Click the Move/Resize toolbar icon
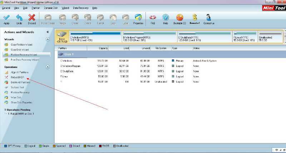 tap(48, 17)
